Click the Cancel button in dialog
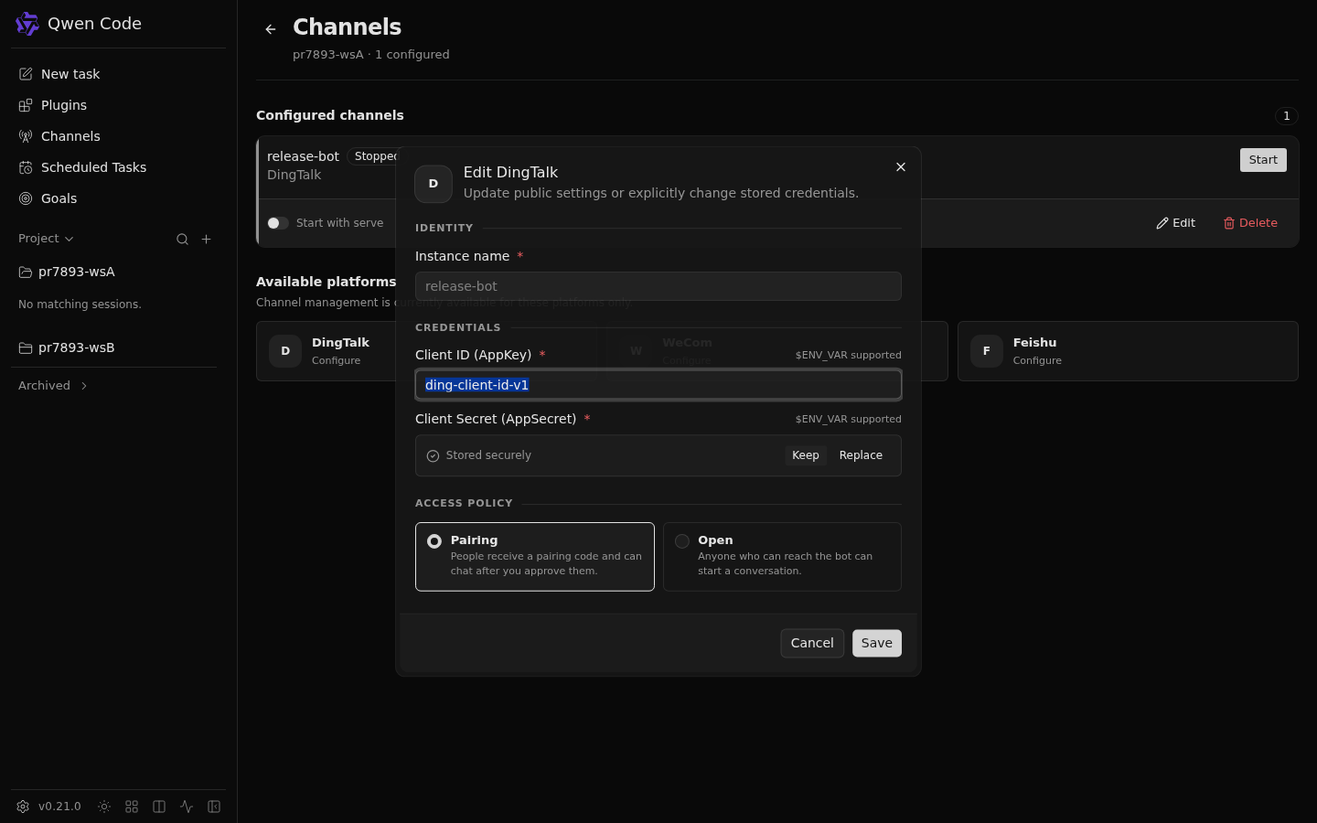Viewport: 1317px width, 823px height. 812,643
